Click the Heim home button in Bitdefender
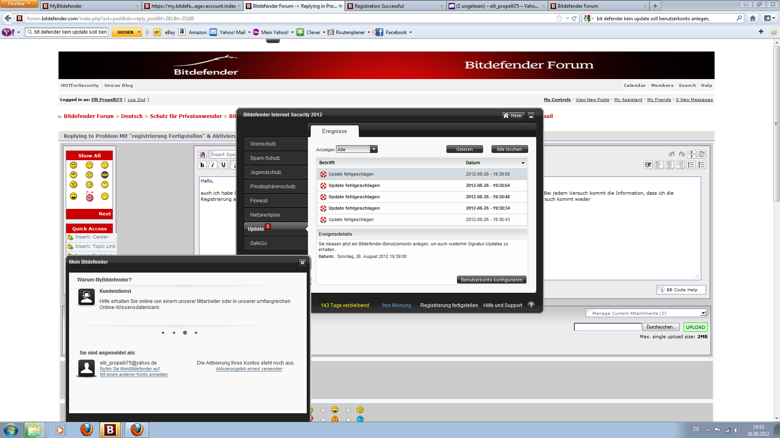The width and height of the screenshot is (780, 438). pos(513,116)
